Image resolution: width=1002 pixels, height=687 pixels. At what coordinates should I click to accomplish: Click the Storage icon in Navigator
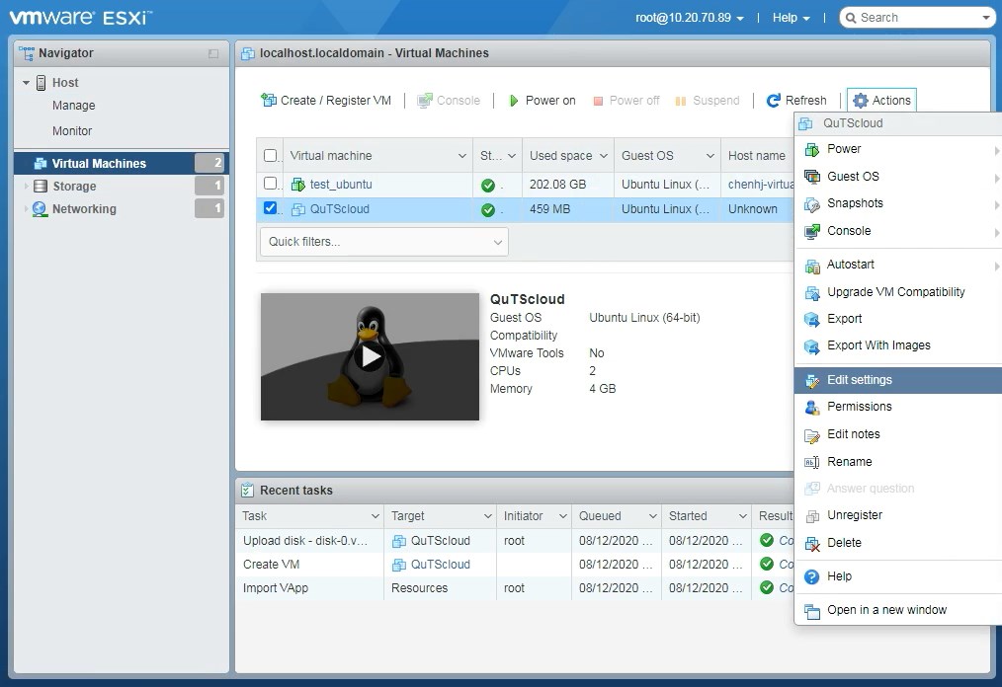tap(41, 186)
